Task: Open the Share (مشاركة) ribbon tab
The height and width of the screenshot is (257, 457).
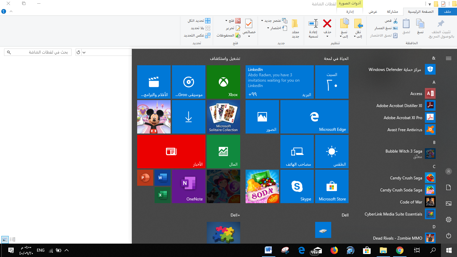Action: pos(392,11)
